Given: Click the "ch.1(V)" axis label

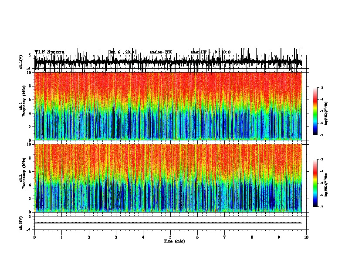Looking at the screenshot, I should coord(20,62).
